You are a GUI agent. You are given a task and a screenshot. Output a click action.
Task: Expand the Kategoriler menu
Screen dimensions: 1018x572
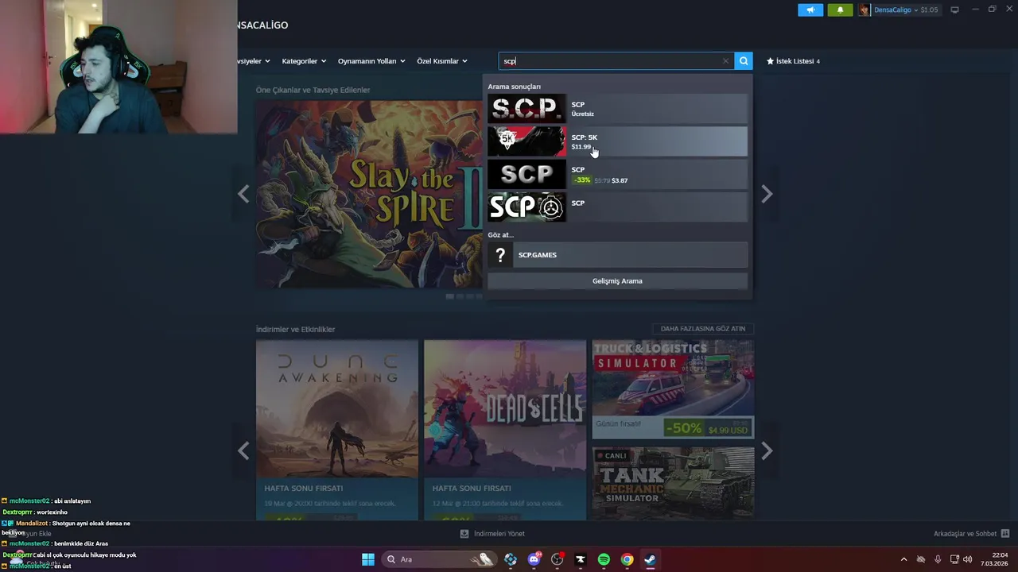point(304,61)
